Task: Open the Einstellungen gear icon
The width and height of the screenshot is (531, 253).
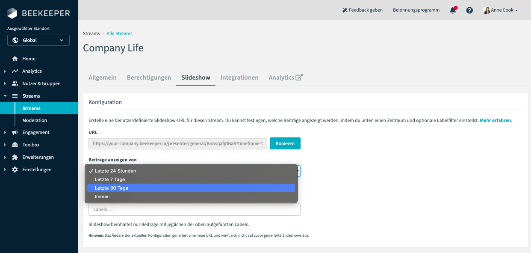Action: 15,170
